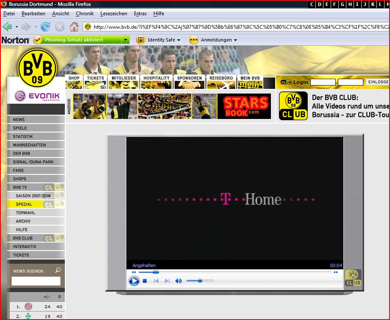Click the Anmeldungen asterisk icon
The image size is (390, 320).
coord(193,40)
